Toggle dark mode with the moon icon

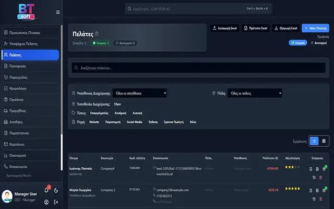click(x=55, y=190)
